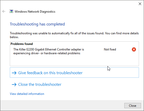Click the Problems found header

pos(22,44)
